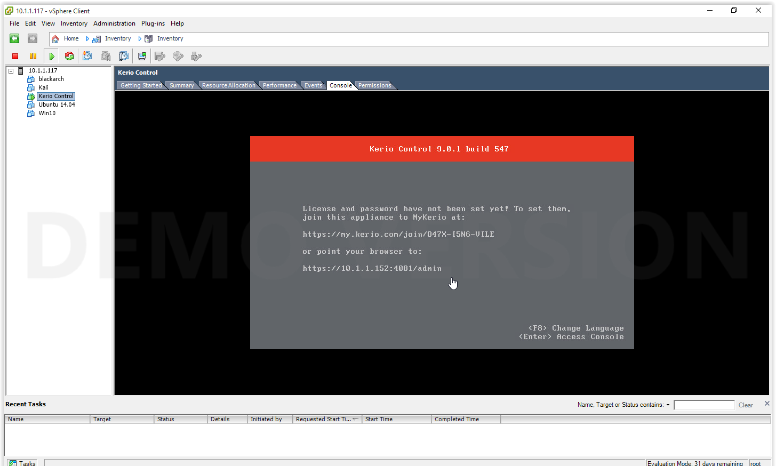Click the "root" user status bar entry
The height and width of the screenshot is (466, 776).
(756, 463)
